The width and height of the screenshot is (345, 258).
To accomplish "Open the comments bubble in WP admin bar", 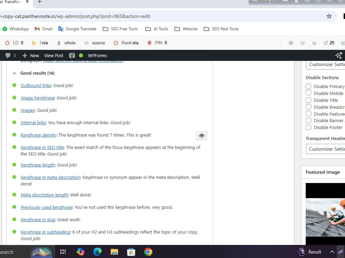I will (x=11, y=55).
